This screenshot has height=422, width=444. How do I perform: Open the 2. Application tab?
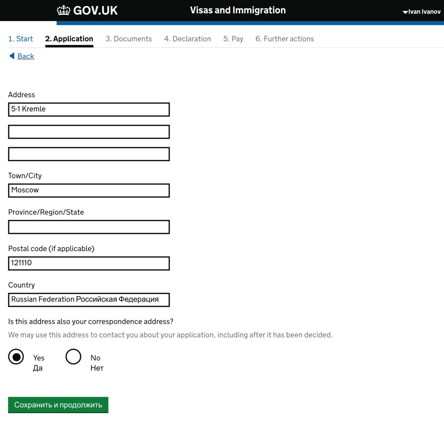point(69,39)
